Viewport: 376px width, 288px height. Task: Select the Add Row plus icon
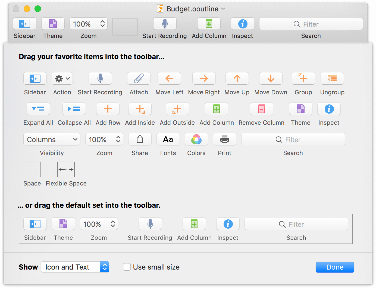pyautogui.click(x=108, y=109)
